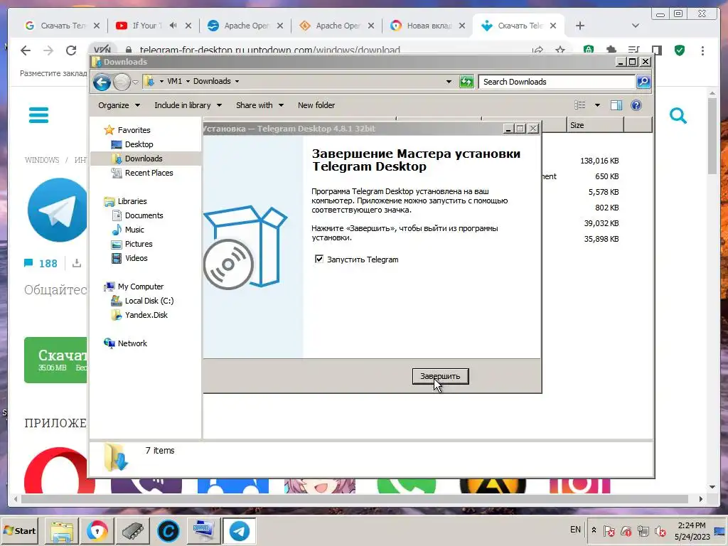Open the site hamburger menu
The width and height of the screenshot is (728, 546).
(x=38, y=114)
